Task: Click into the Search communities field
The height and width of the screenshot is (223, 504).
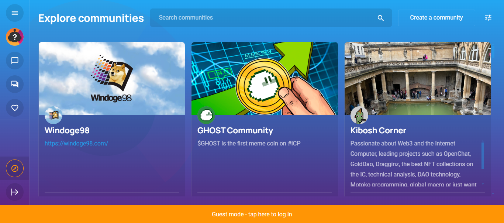Action: pyautogui.click(x=258, y=17)
